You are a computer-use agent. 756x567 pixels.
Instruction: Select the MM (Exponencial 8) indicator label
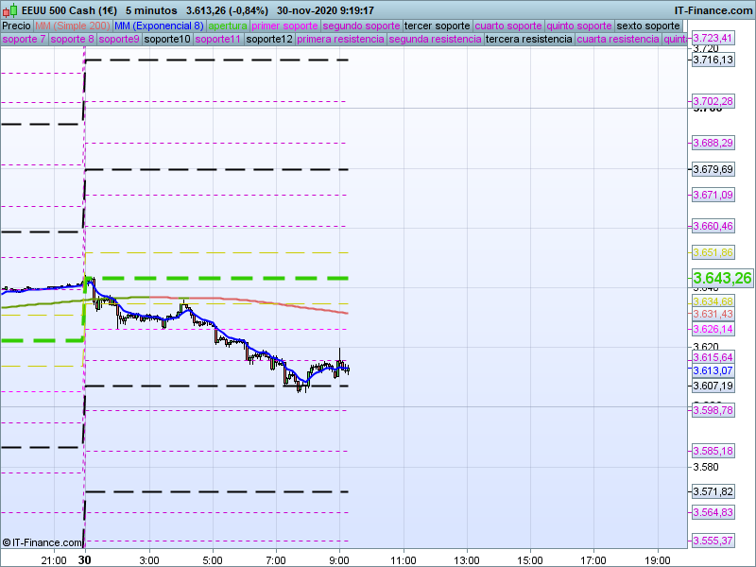point(159,26)
